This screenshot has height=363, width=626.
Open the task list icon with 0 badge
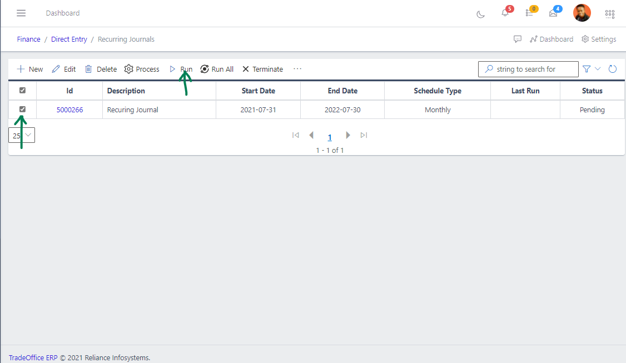click(529, 13)
